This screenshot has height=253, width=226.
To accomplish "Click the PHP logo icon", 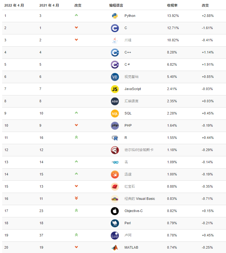I will (115, 125).
